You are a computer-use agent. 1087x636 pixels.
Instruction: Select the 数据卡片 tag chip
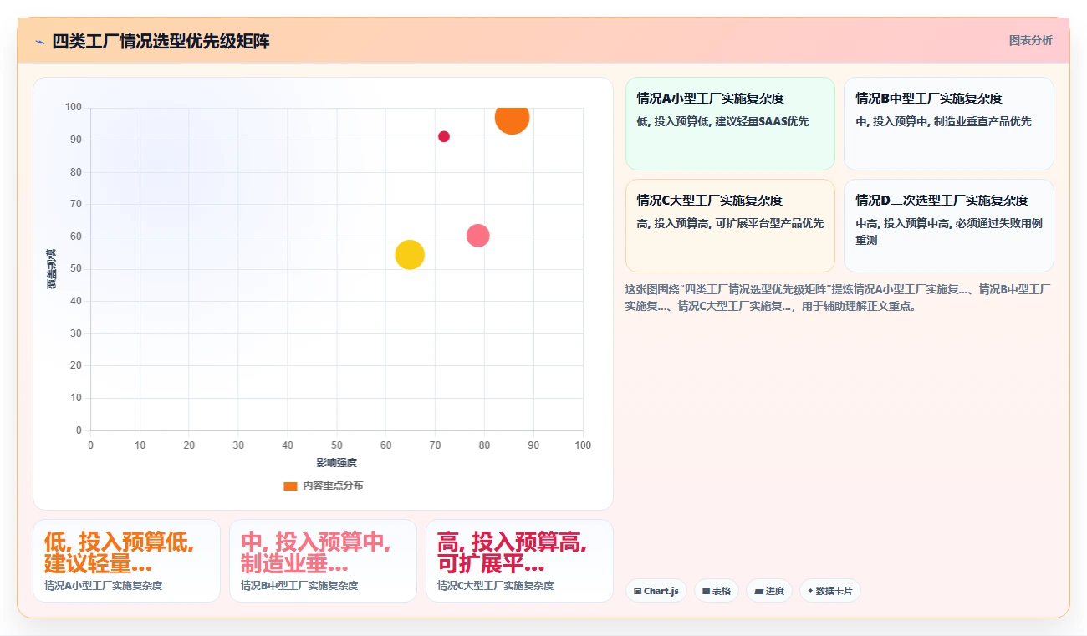830,591
